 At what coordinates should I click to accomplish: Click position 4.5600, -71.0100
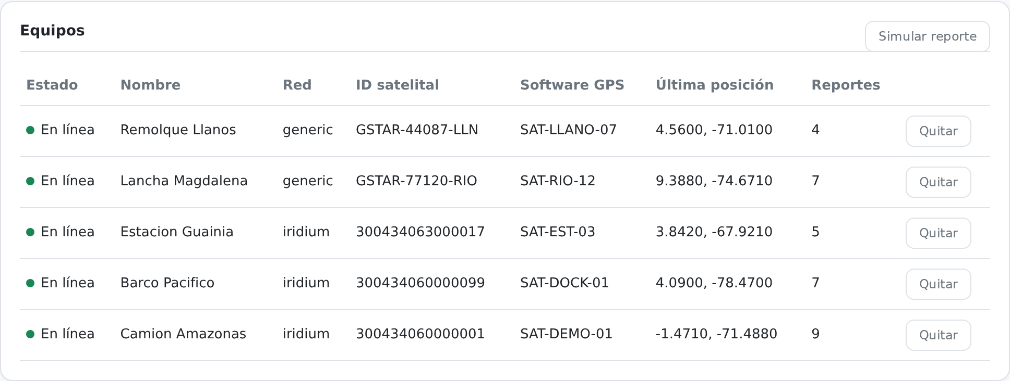pos(714,130)
